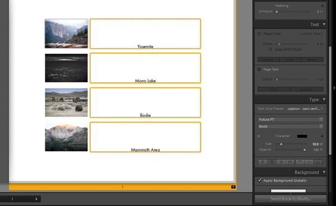Open the page layout picker arrow on page footer
Image resolution: width=336 pixels, height=206 pixels.
pos(234,187)
